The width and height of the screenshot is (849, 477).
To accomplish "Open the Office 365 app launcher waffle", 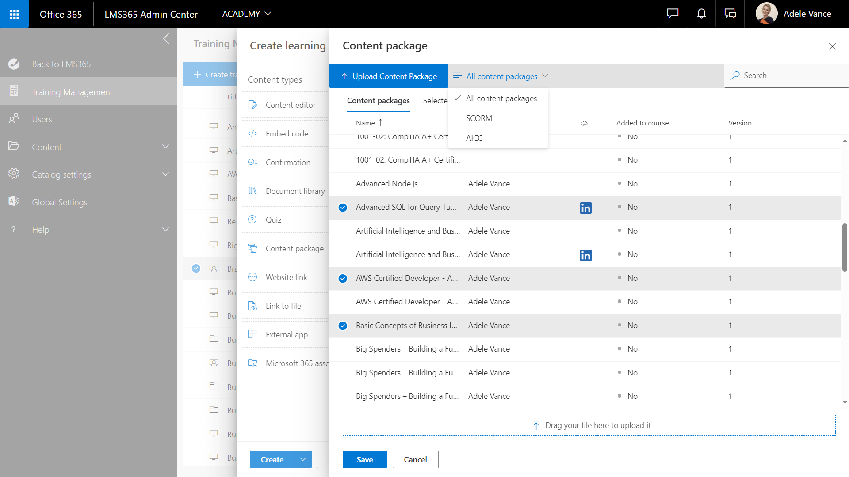I will [14, 14].
